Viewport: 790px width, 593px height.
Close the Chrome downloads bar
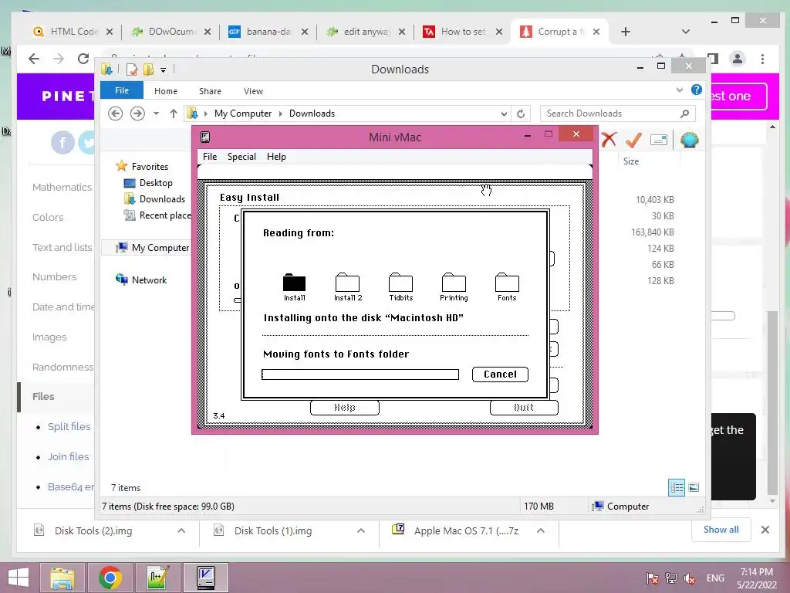point(765,530)
